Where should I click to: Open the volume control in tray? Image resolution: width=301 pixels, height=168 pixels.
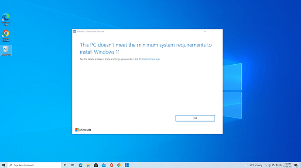click(280, 165)
